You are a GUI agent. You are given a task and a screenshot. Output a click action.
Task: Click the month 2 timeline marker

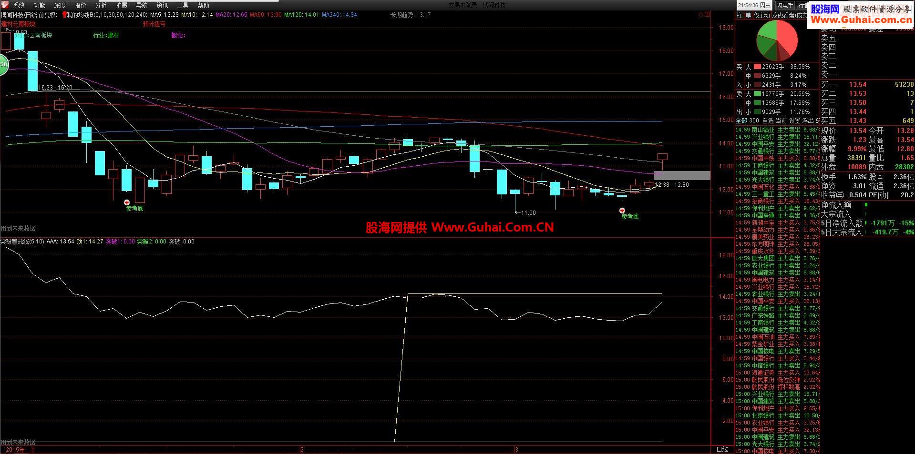click(302, 450)
